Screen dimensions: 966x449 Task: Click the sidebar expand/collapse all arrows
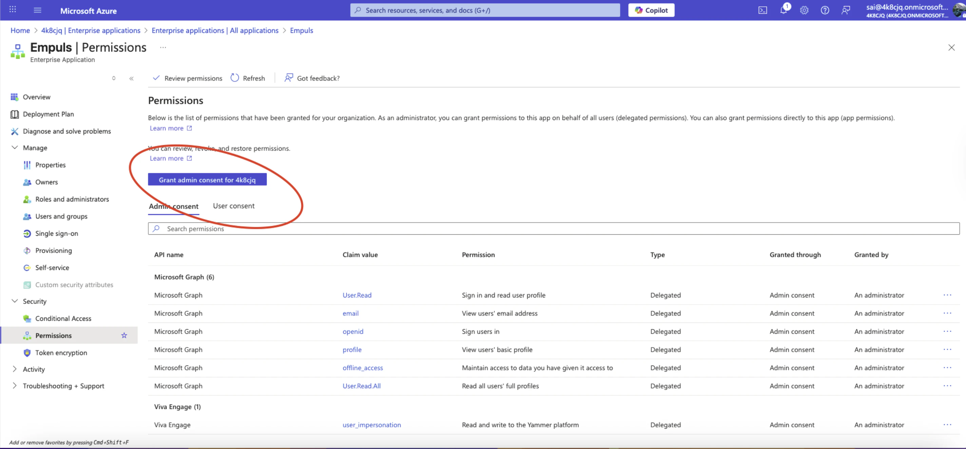[114, 78]
